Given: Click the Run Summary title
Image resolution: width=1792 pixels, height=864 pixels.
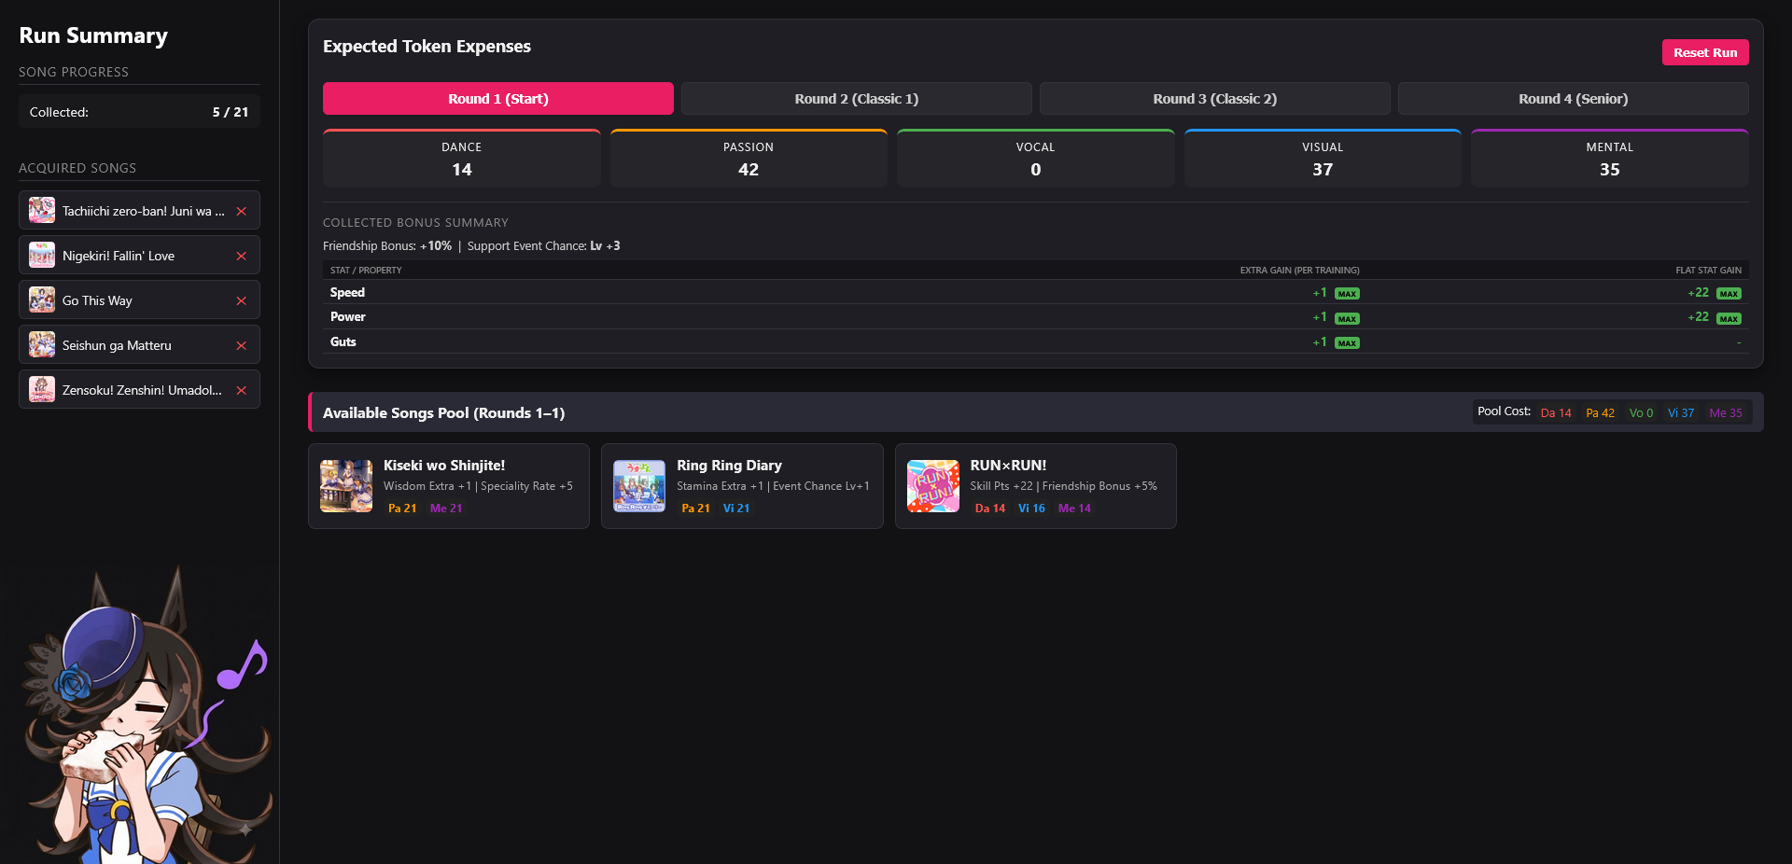Looking at the screenshot, I should click(93, 35).
